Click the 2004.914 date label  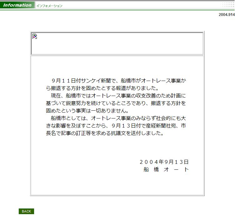[x=227, y=15]
